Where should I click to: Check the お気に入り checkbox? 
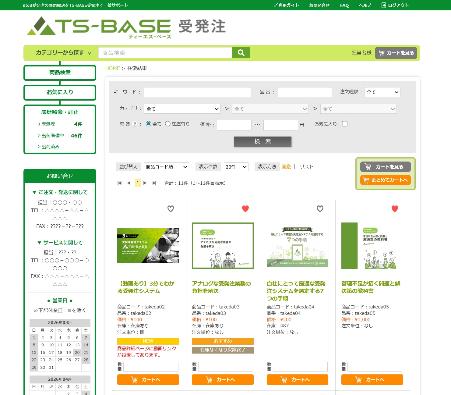(345, 124)
